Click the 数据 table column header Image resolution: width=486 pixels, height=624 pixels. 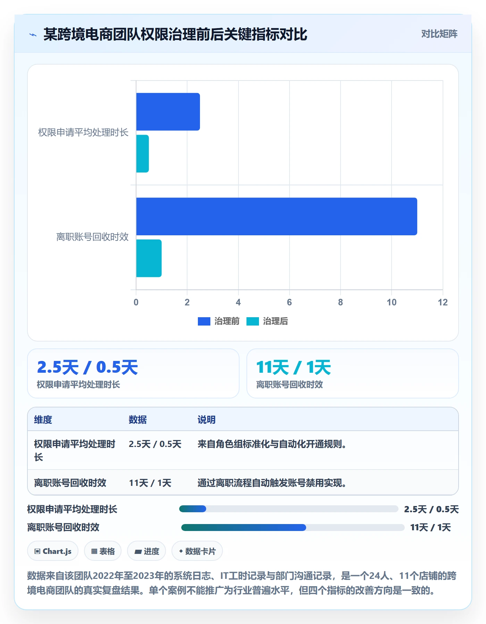pyautogui.click(x=138, y=420)
